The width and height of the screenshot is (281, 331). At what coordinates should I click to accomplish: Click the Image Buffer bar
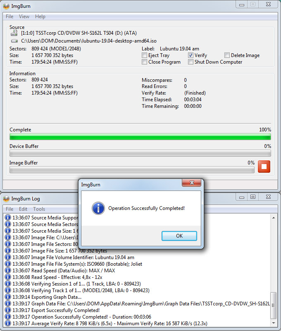pos(132,170)
